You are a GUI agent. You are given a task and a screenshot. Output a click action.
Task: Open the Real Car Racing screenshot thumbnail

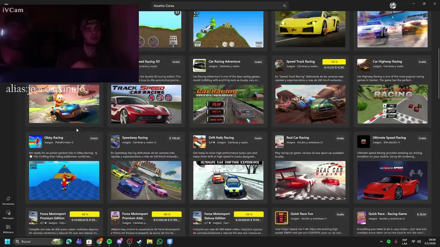310,180
